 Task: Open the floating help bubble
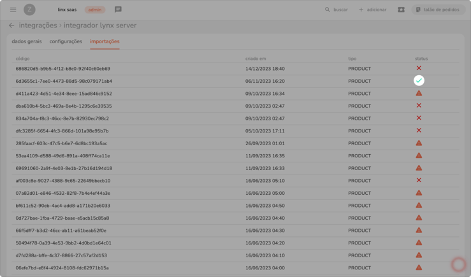pos(458,264)
